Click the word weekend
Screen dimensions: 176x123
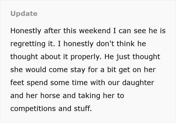pyautogui.click(x=95, y=31)
